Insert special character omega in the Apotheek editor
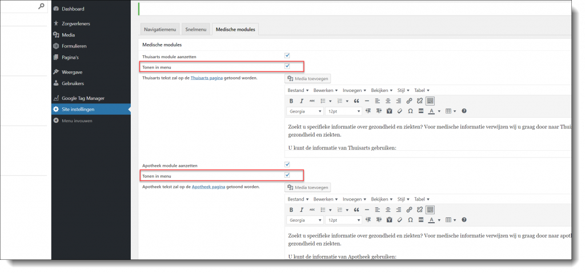The image size is (585, 273). tap(410, 220)
